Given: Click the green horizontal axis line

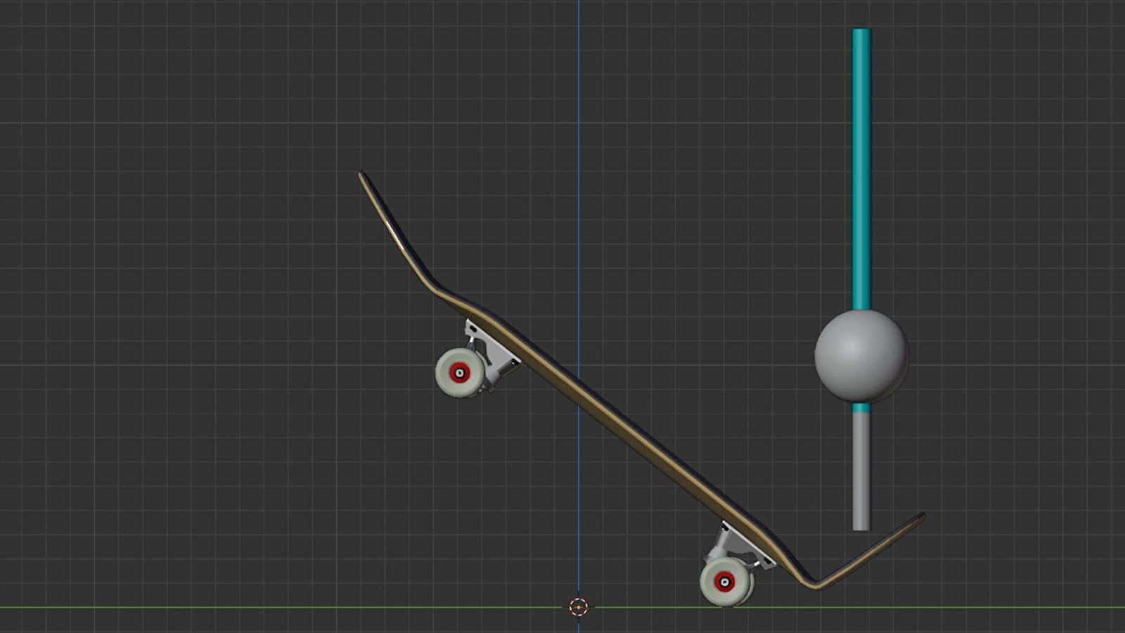Looking at the screenshot, I should (211, 607).
